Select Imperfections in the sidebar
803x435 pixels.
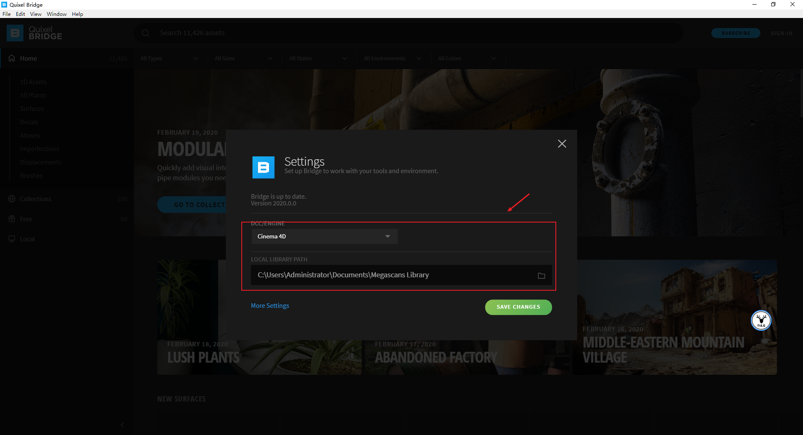40,149
